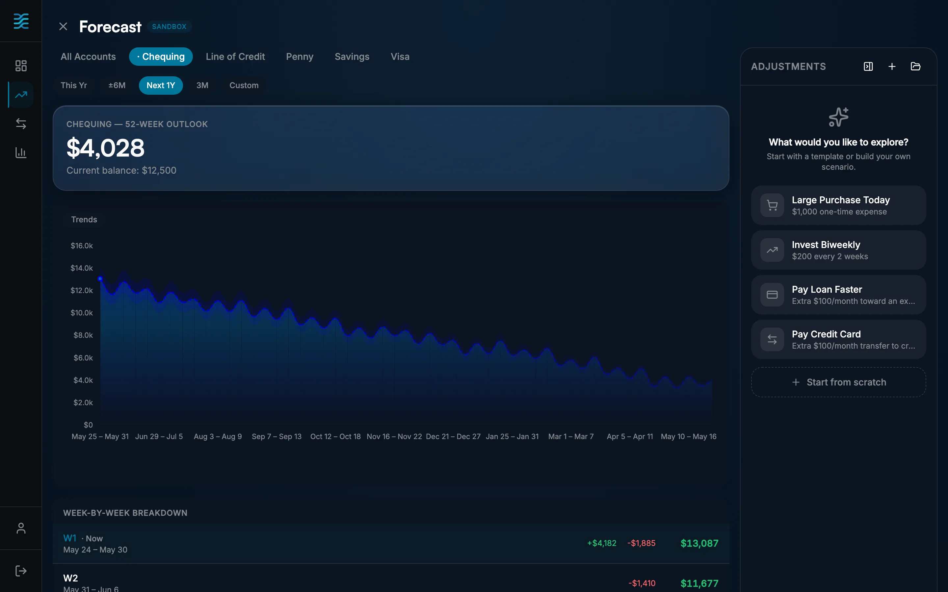Open the user profile icon in sidebar
Viewport: 948px width, 592px height.
pyautogui.click(x=21, y=528)
